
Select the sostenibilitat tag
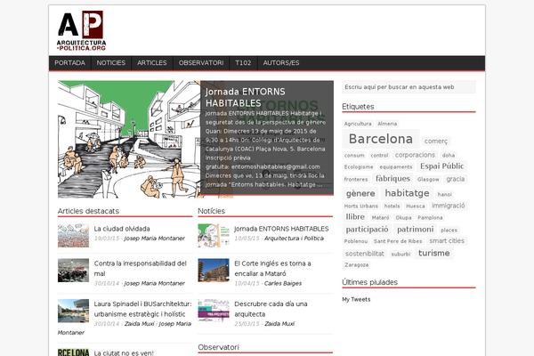[x=364, y=254]
